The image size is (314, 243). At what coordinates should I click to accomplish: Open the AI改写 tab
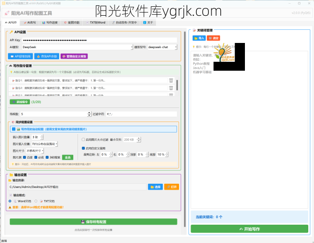[29, 23]
